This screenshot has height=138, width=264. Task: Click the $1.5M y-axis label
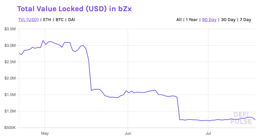(x=10, y=95)
